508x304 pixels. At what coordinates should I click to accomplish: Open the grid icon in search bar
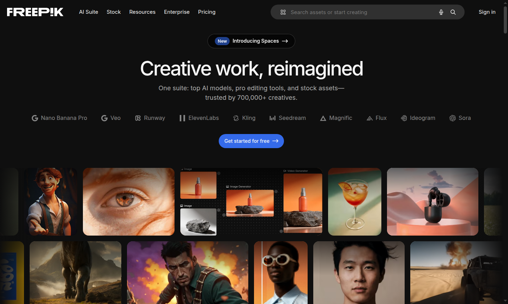pos(283,12)
